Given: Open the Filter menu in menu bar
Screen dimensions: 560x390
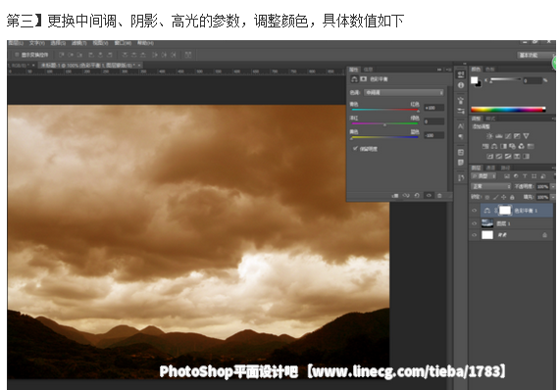Looking at the screenshot, I should click(x=78, y=43).
